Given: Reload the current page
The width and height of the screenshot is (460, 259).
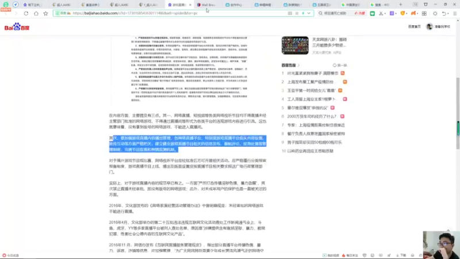Looking at the screenshot, I should (26, 13).
